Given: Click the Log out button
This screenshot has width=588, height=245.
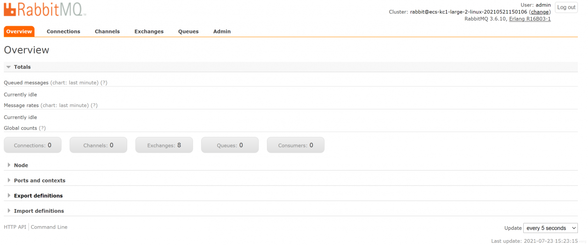Looking at the screenshot, I should (566, 7).
